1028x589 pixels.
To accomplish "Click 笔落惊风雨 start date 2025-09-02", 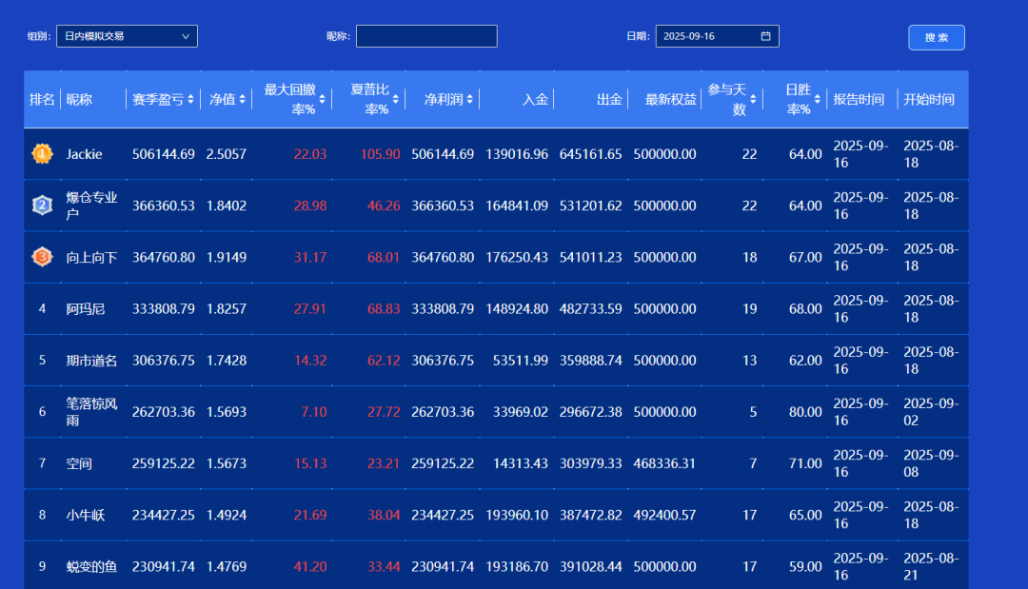I will (x=931, y=412).
